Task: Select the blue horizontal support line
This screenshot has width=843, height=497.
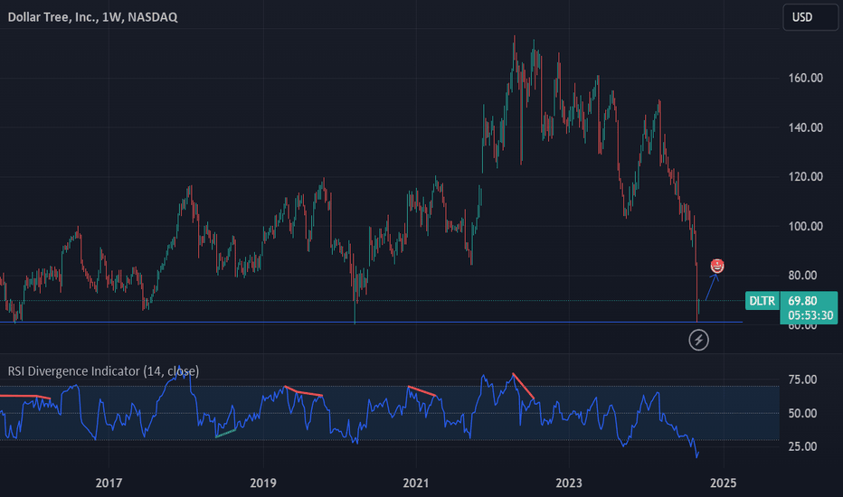Action: (371, 323)
